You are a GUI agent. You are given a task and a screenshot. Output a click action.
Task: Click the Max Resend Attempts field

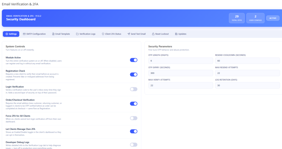pyautogui.click(x=248, y=73)
